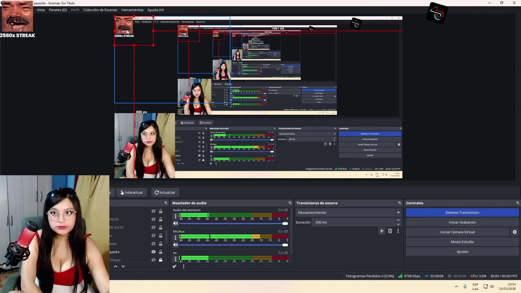The height and width of the screenshot is (293, 521).
Task: Hide the currently visible source eye icon
Action: (x=153, y=252)
